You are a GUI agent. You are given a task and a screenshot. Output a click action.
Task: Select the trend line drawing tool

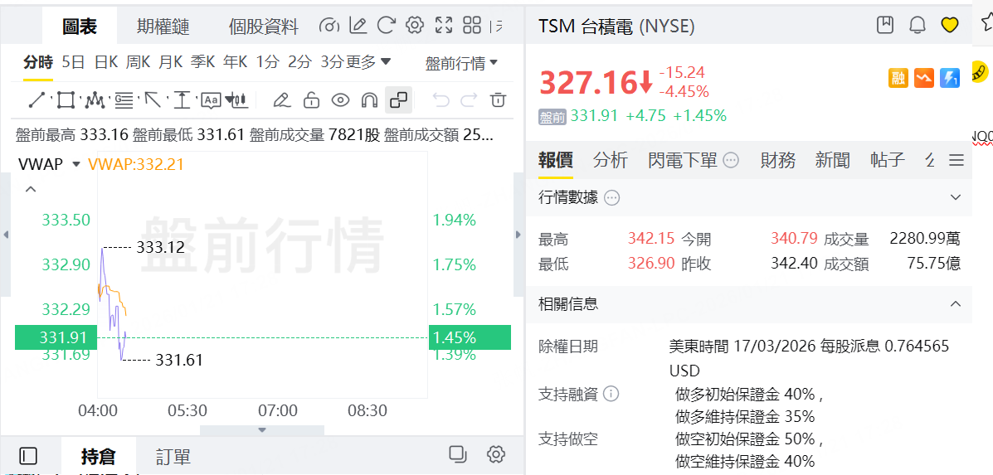click(37, 100)
